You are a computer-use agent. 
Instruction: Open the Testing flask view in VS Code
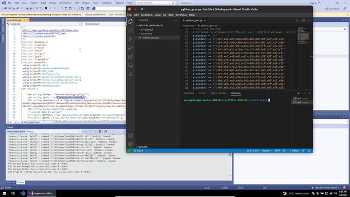pos(131,74)
